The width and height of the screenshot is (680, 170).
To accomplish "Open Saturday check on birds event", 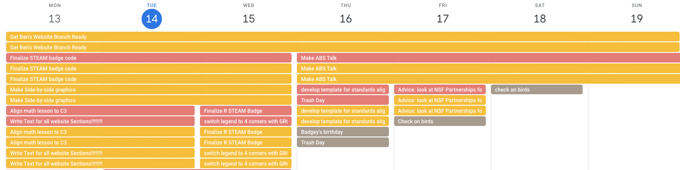I will (537, 89).
